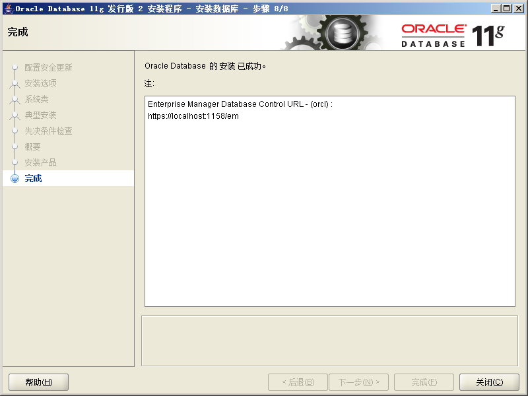Select the 安装选项 step
This screenshot has height=396, width=528.
click(x=40, y=83)
